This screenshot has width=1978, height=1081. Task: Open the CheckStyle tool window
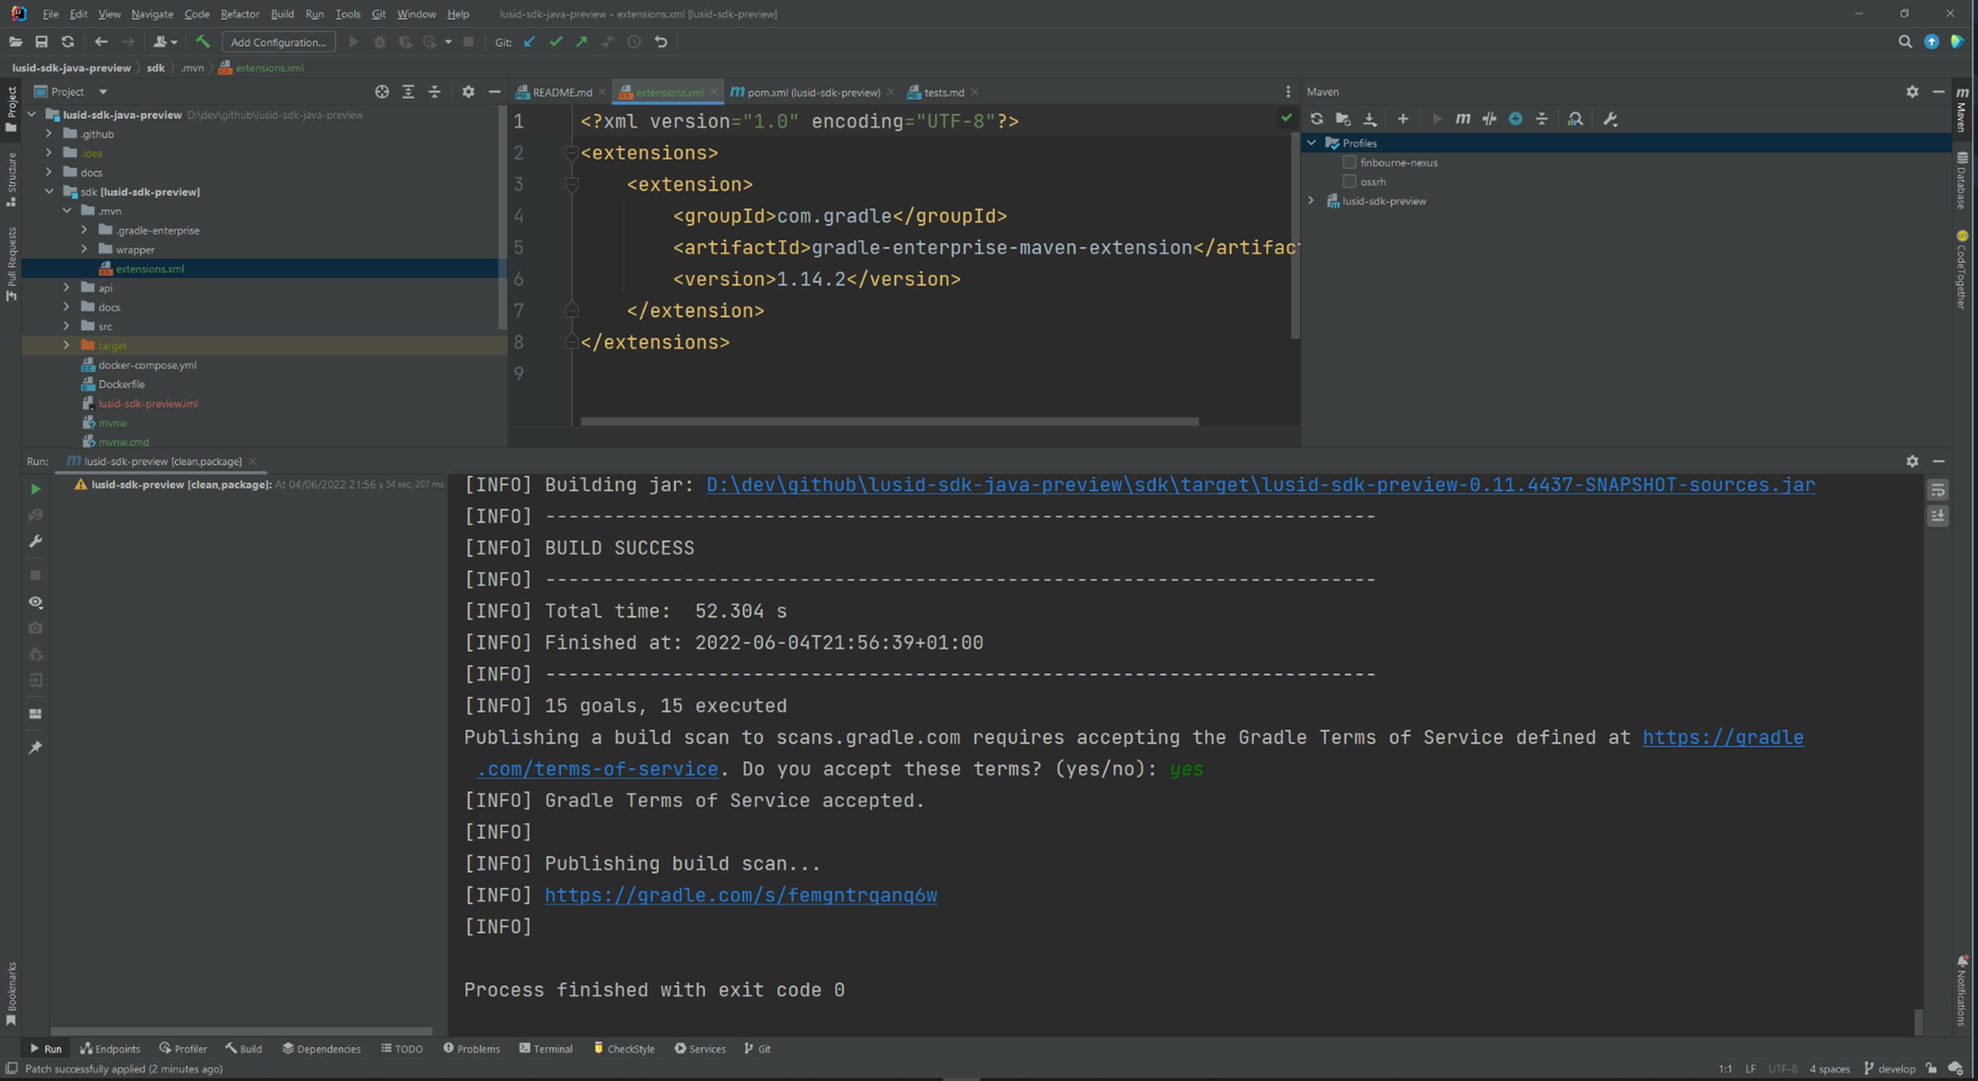click(624, 1049)
